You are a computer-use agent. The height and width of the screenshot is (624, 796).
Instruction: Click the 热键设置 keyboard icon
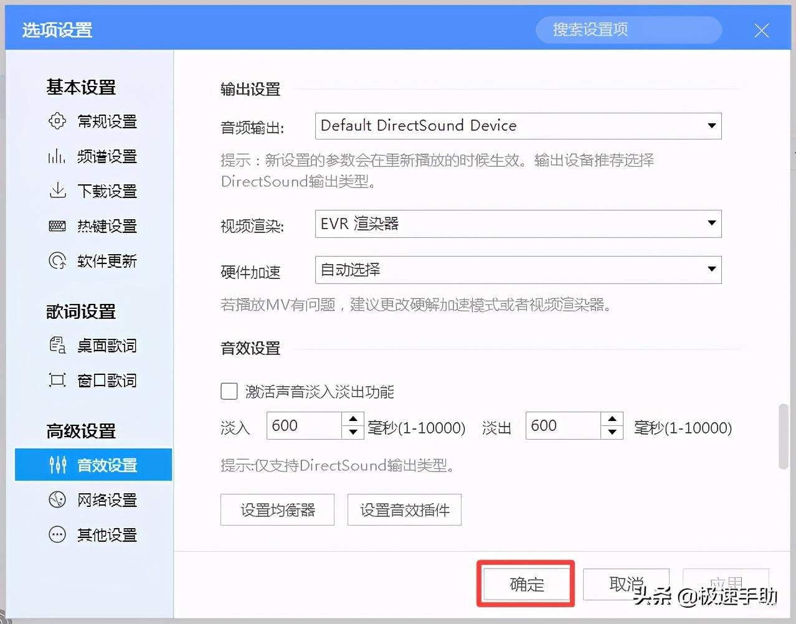pos(57,225)
